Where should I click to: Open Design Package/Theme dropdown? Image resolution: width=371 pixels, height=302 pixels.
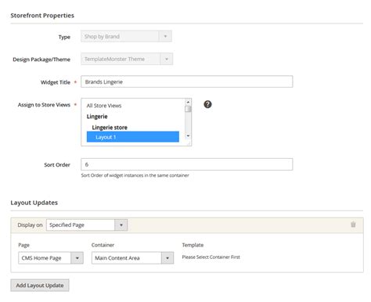[x=127, y=59]
